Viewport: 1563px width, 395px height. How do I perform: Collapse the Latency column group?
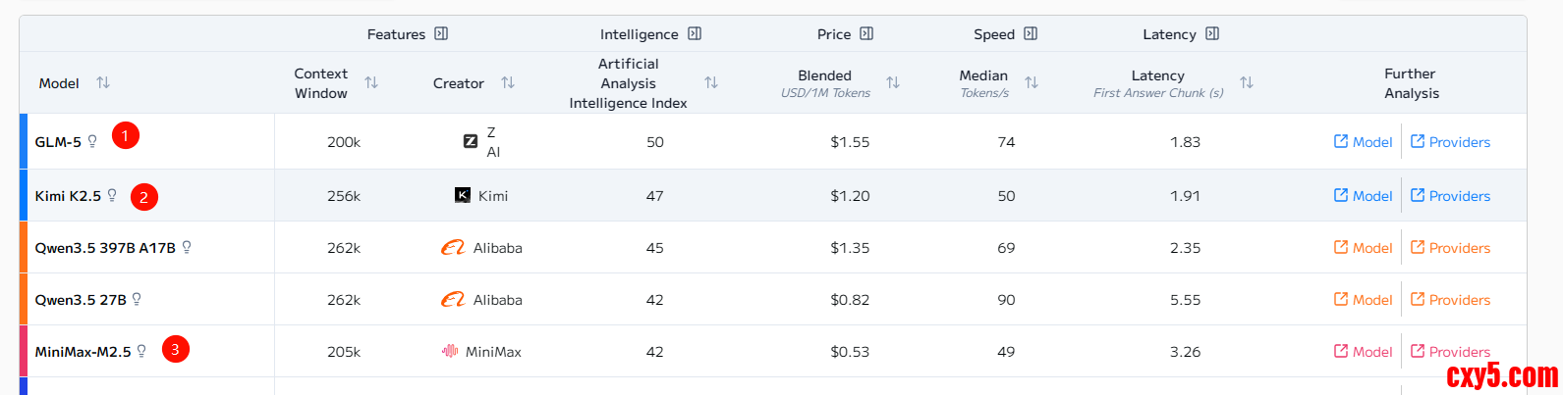1212,33
